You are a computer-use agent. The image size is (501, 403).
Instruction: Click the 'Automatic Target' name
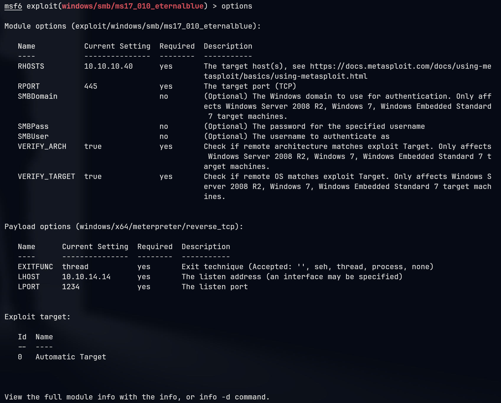tap(71, 357)
